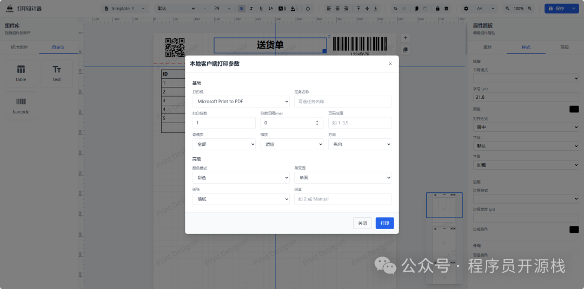
Task: Close the print parameters dialog with X
Action: pyautogui.click(x=390, y=64)
